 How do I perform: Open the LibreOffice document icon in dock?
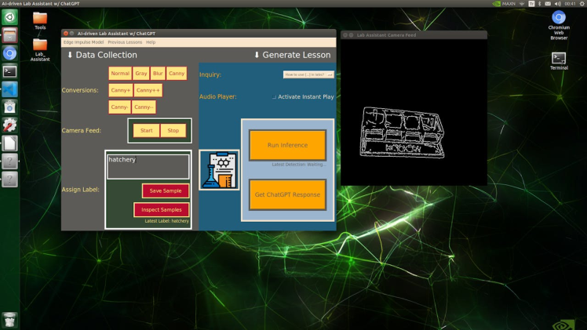coord(9,143)
